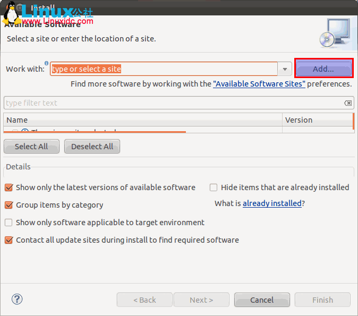Toggle Contact all update sites during install
The width and height of the screenshot is (358, 316).
(x=8, y=240)
